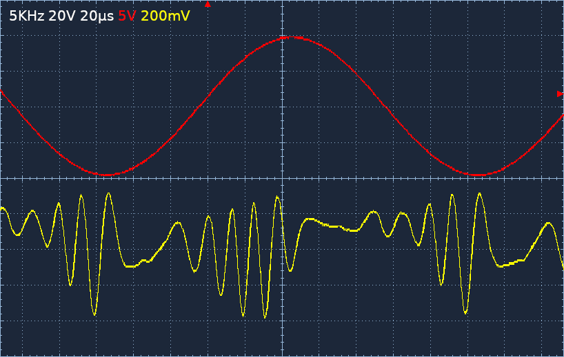The width and height of the screenshot is (564, 357).
Task: Click the white '20V' readout
Action: (62, 16)
